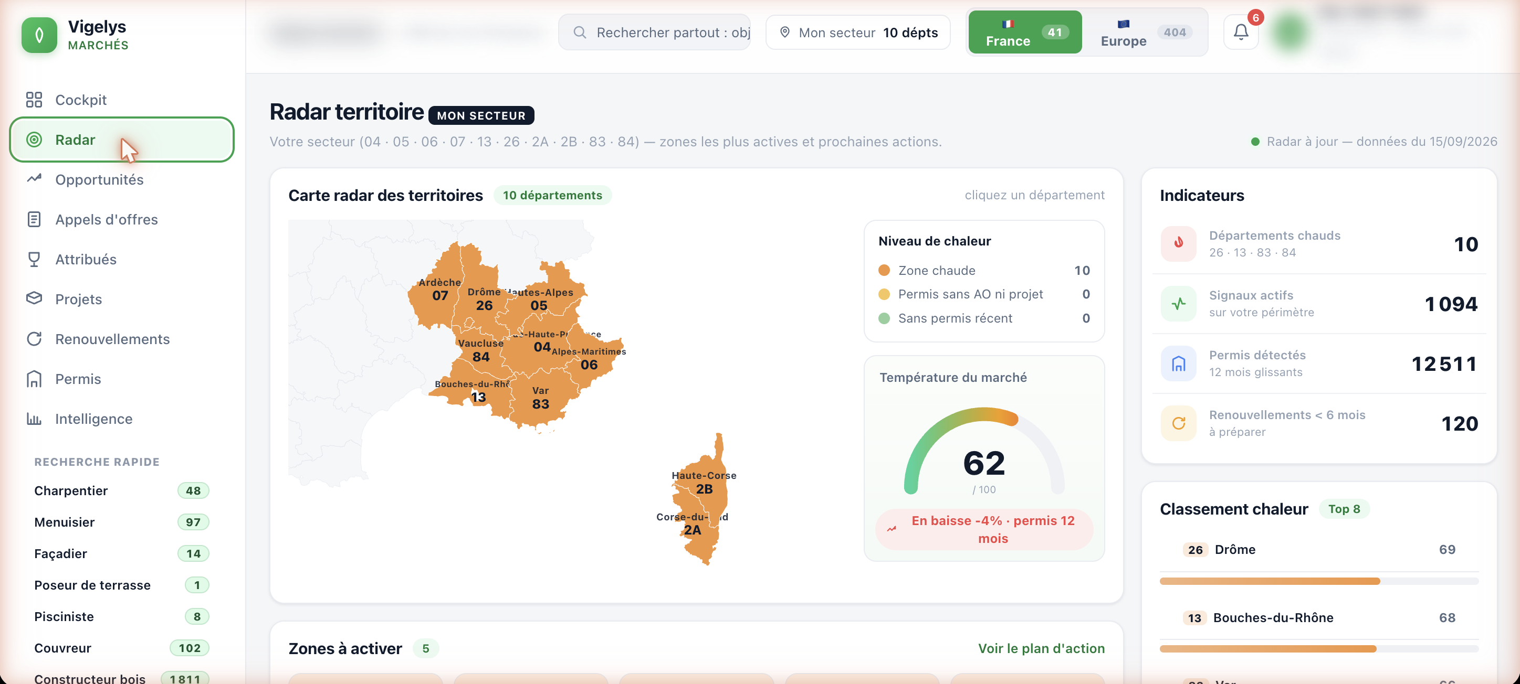
Task: Select Couvreur quick search
Action: coord(122,648)
